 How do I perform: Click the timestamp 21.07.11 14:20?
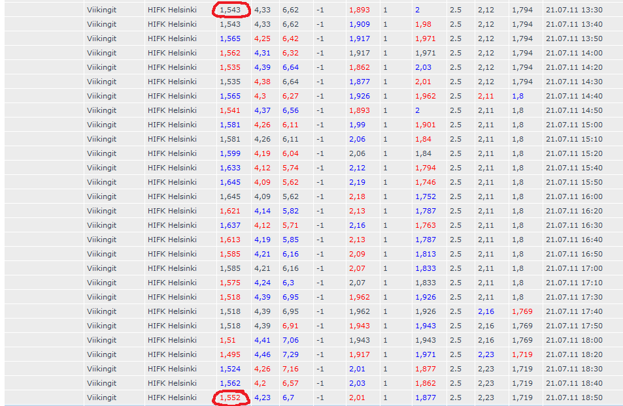pyautogui.click(x=574, y=67)
